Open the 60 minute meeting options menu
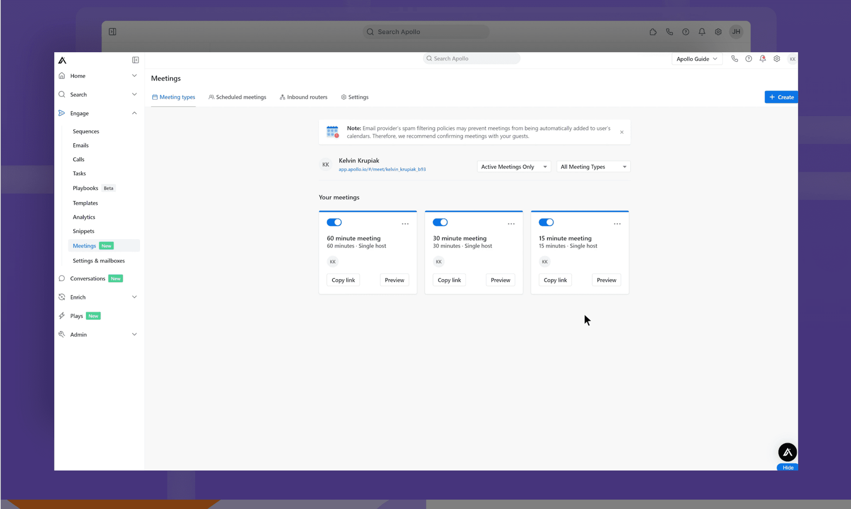 click(405, 224)
